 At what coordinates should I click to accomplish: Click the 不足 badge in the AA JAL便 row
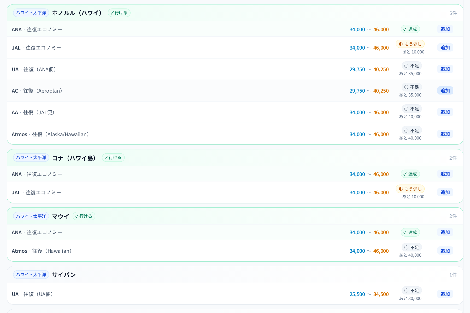[412, 109]
